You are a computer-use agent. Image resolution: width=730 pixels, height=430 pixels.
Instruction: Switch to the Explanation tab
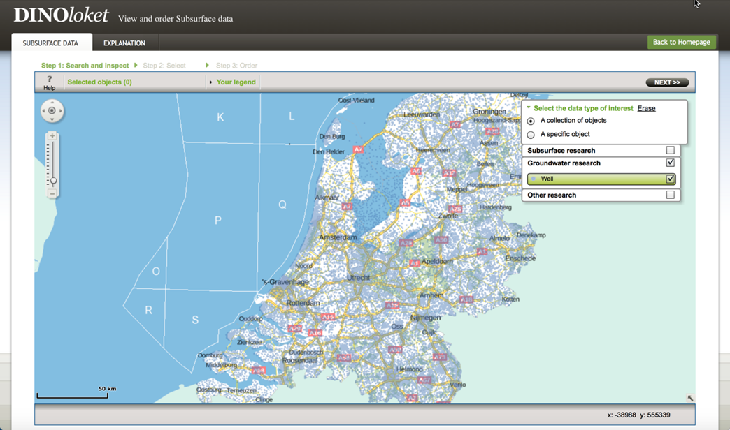point(124,43)
